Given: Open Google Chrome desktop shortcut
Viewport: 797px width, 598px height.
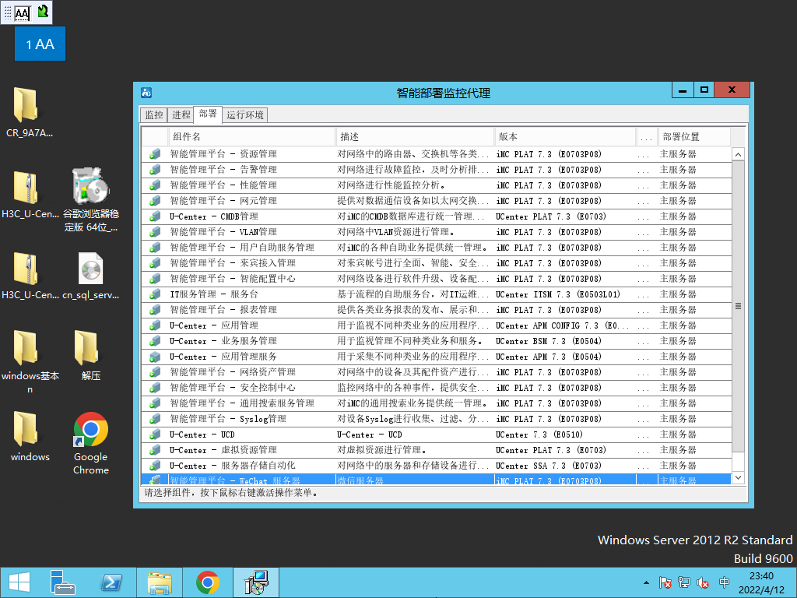Looking at the screenshot, I should [x=90, y=443].
